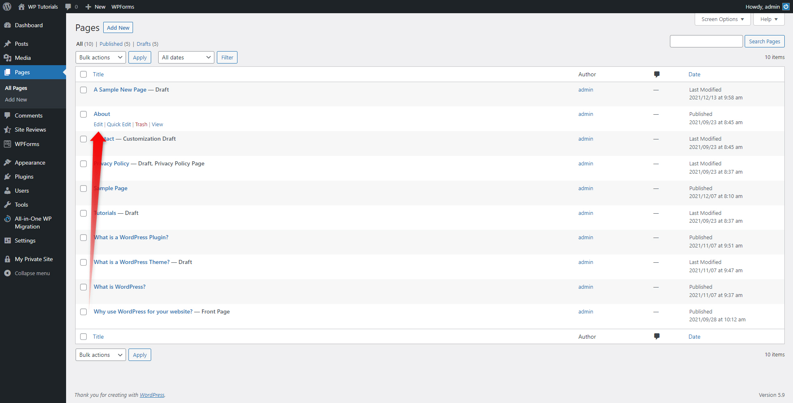This screenshot has height=403, width=793.
Task: Open All Pages submenu item
Action: pyautogui.click(x=16, y=88)
